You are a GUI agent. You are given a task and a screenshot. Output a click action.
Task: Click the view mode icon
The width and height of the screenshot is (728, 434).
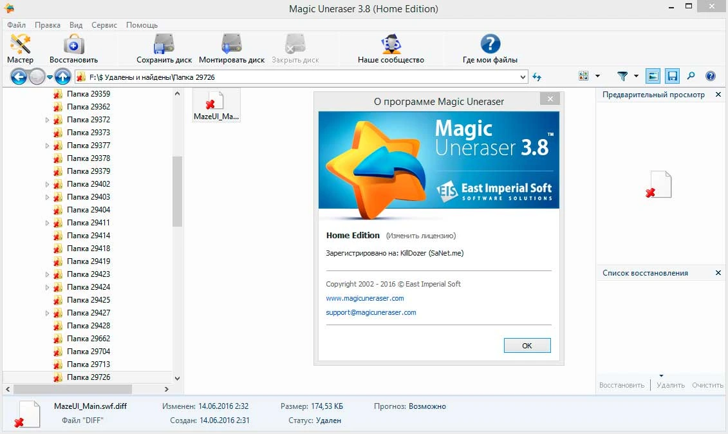584,76
